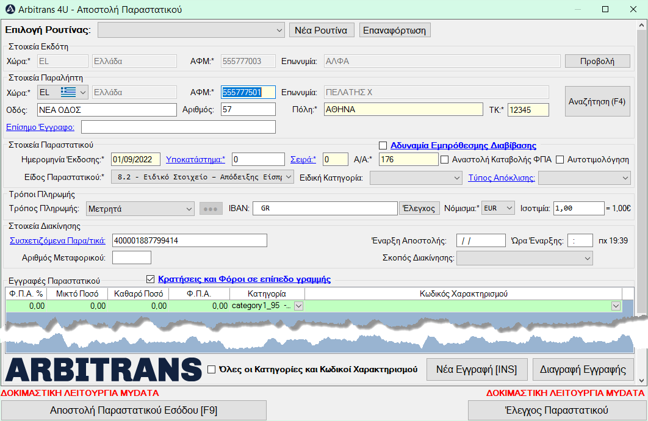The image size is (648, 421).
Task: Click the Οδός field ΝΕΑ ΟΔΟΣ
Action: 107,109
